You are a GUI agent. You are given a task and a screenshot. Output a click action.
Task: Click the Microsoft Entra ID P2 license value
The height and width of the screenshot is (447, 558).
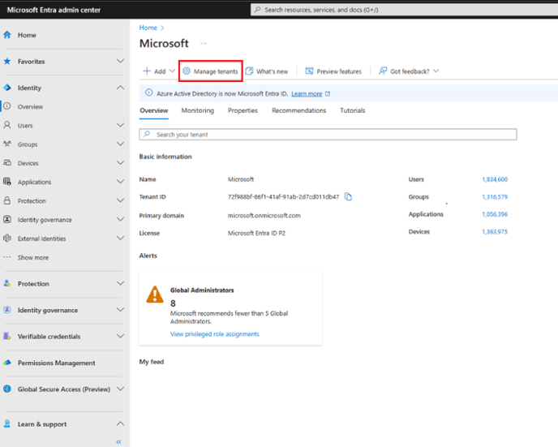(256, 233)
